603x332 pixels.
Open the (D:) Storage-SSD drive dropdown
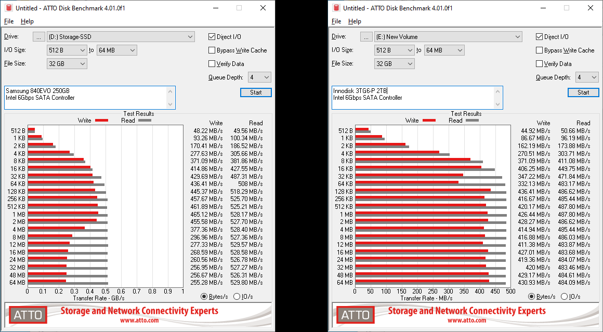tap(121, 37)
